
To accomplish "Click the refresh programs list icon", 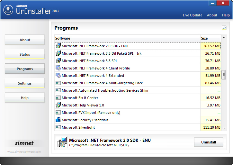I will coord(224,28).
